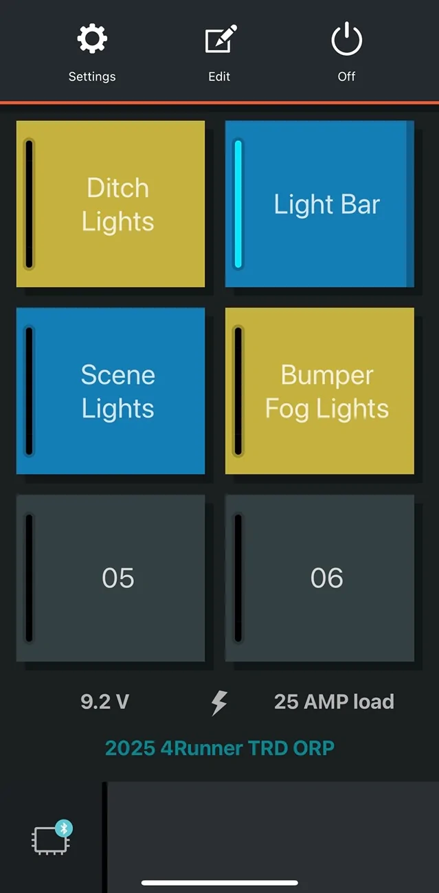Click the Edit text label
The height and width of the screenshot is (893, 439).
[x=219, y=76]
